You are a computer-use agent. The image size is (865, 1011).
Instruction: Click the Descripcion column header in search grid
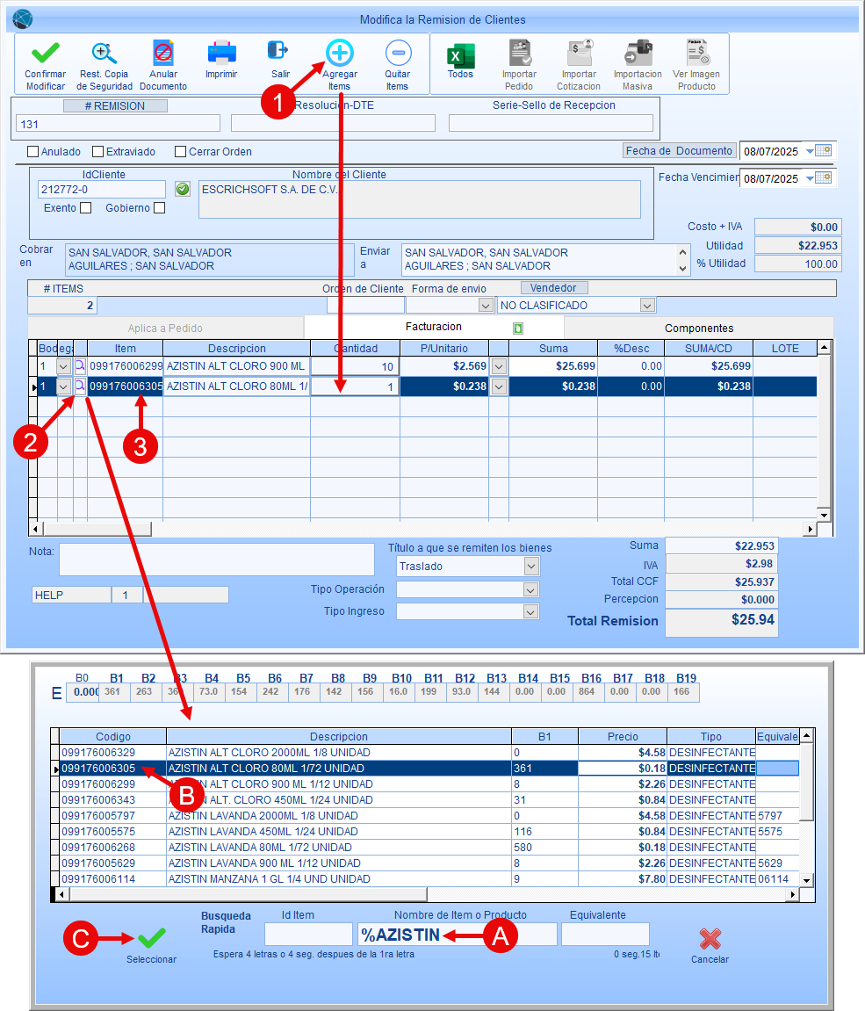pyautogui.click(x=339, y=736)
